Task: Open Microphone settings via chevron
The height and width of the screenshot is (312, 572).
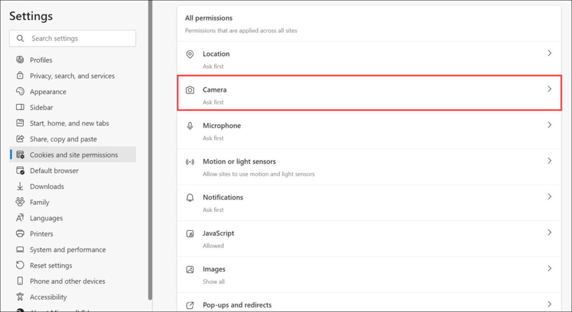Action: click(549, 125)
